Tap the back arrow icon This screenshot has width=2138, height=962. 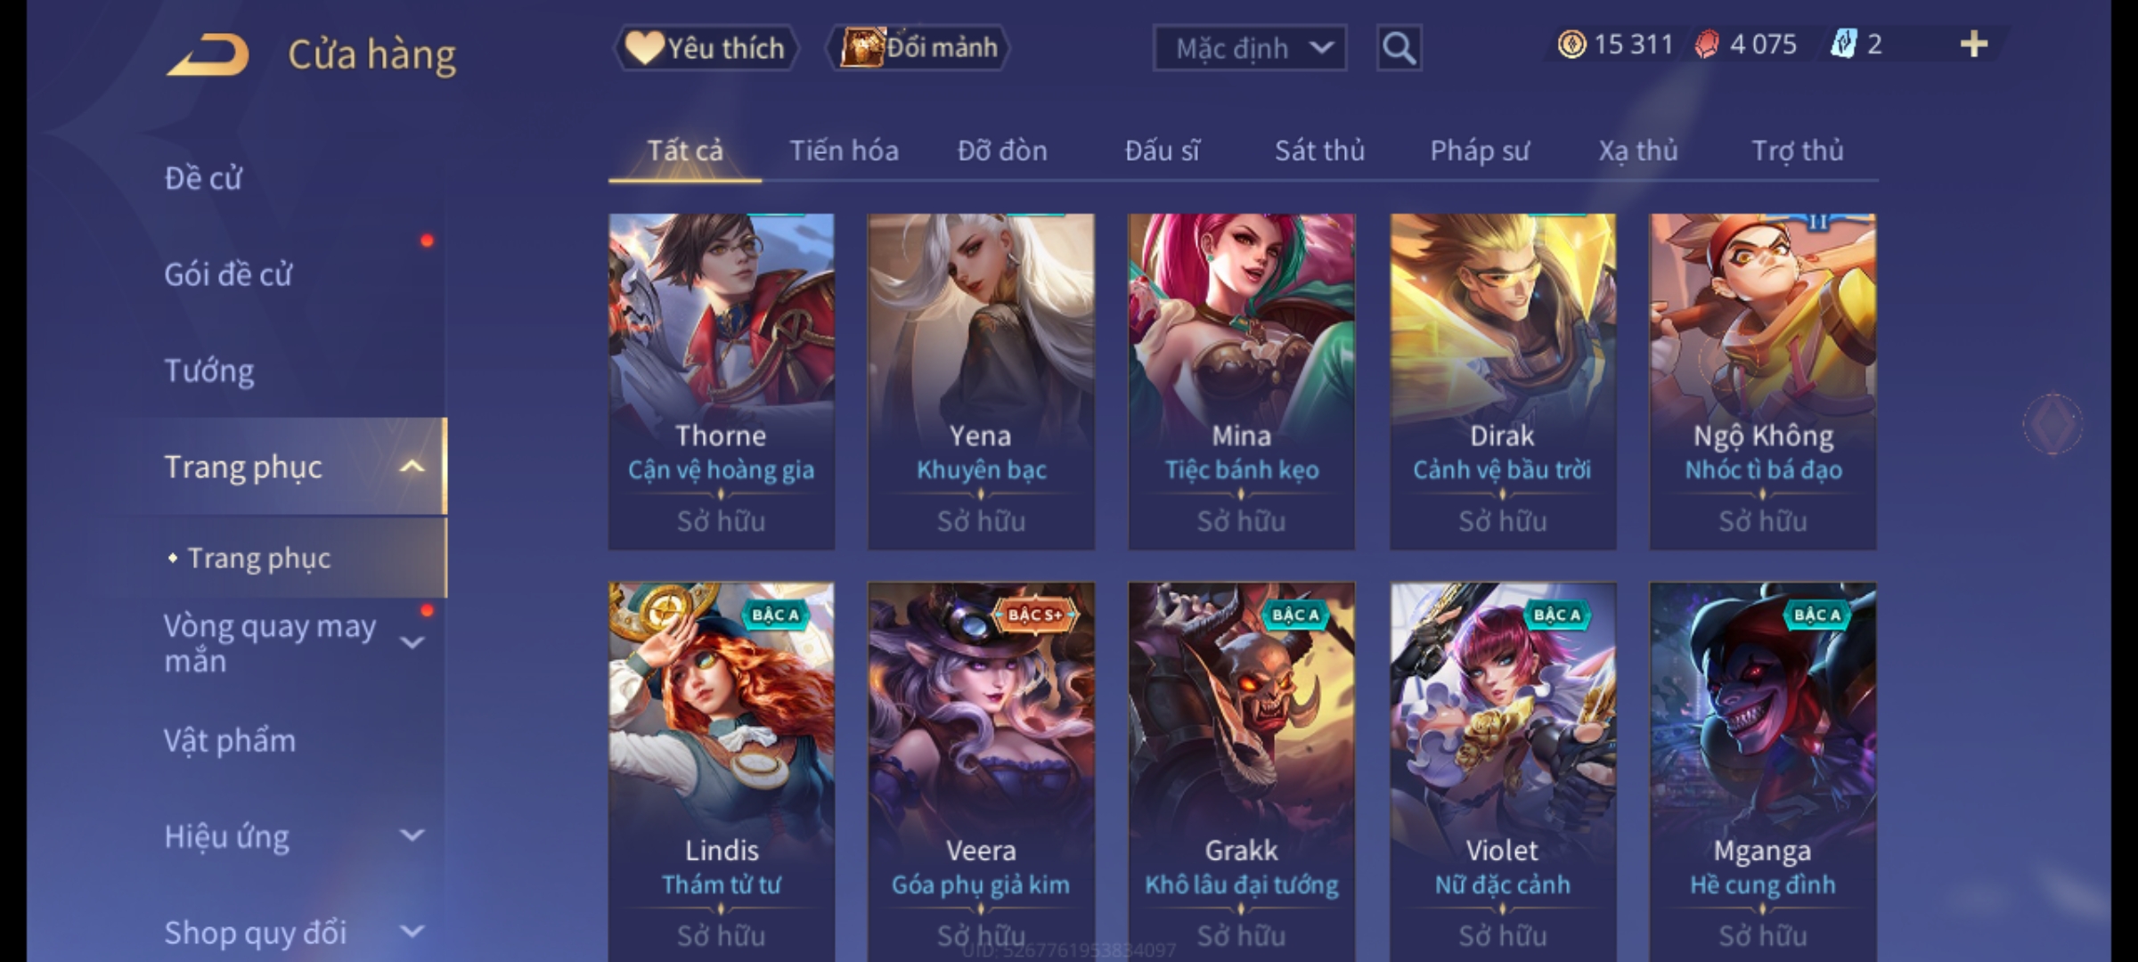(208, 54)
